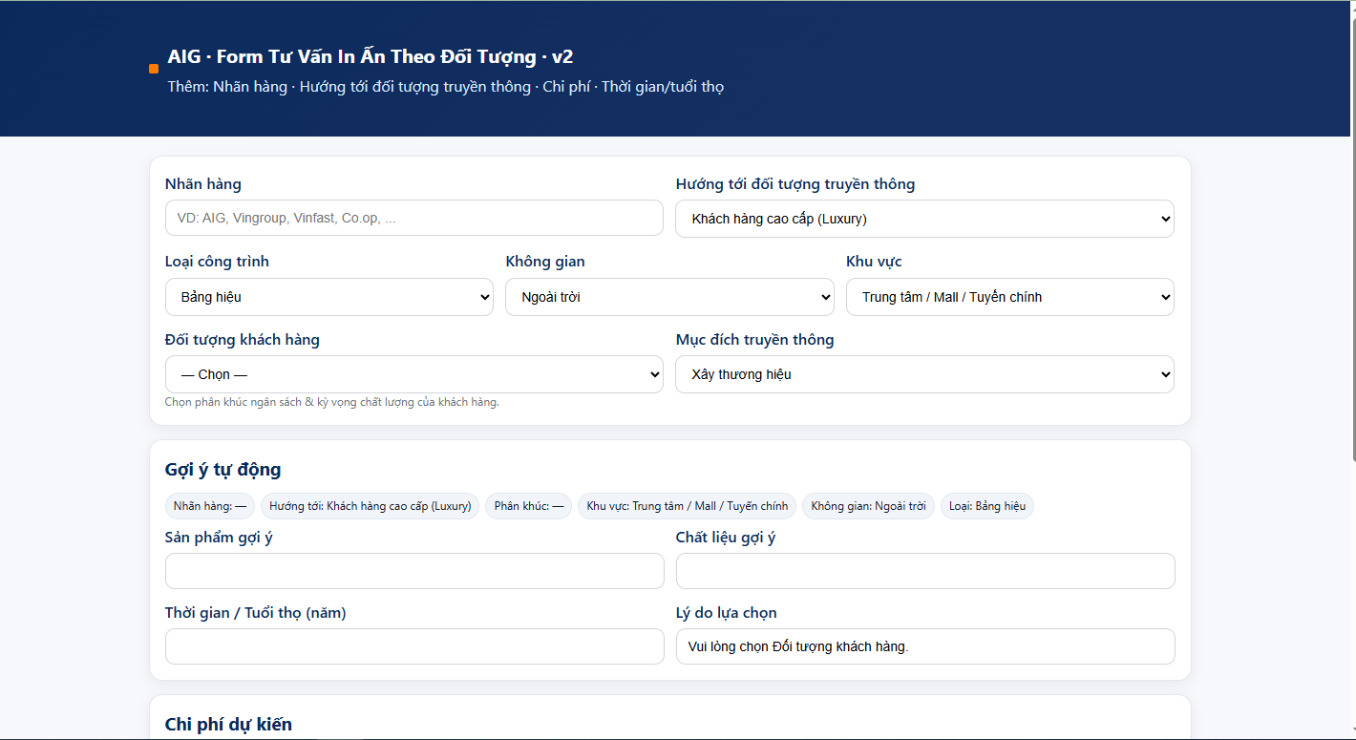This screenshot has width=1356, height=740.
Task: Click the 'Nhãn hàng: —' chip
Action: click(x=210, y=506)
